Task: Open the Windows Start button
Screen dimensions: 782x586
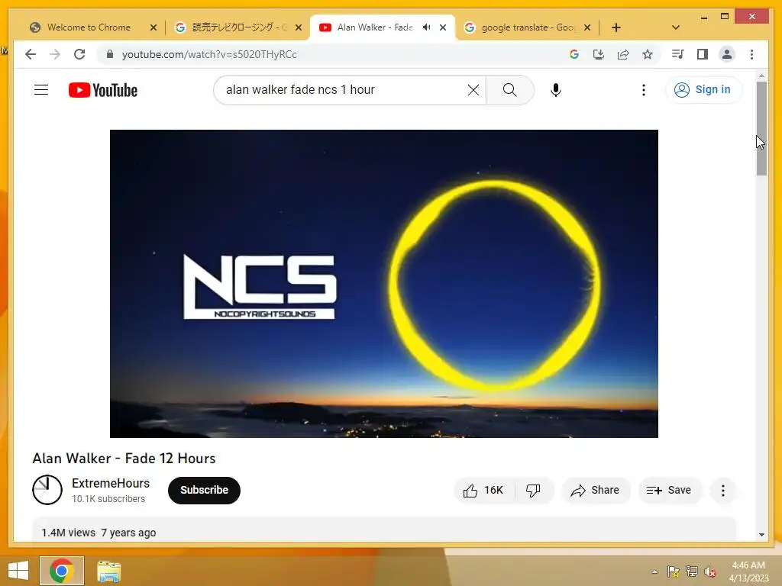Action: pos(18,571)
